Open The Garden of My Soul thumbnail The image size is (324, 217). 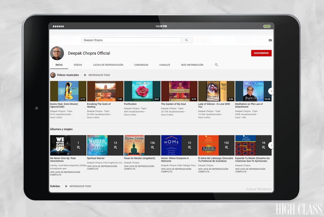click(x=179, y=91)
